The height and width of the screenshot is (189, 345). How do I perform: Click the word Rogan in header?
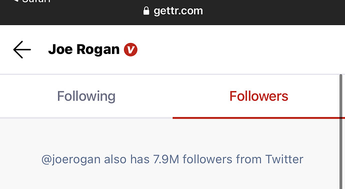pyautogui.click(x=98, y=49)
